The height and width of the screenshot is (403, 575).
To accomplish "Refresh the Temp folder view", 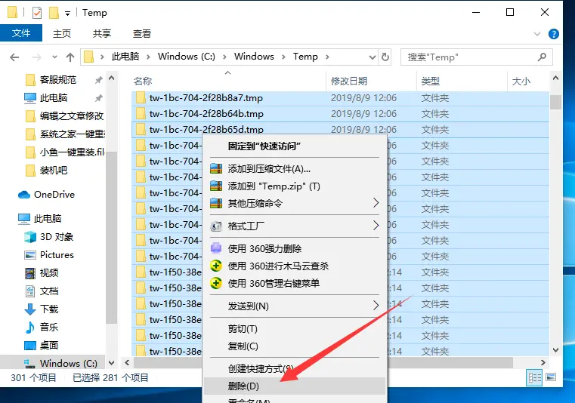I will click(x=385, y=57).
